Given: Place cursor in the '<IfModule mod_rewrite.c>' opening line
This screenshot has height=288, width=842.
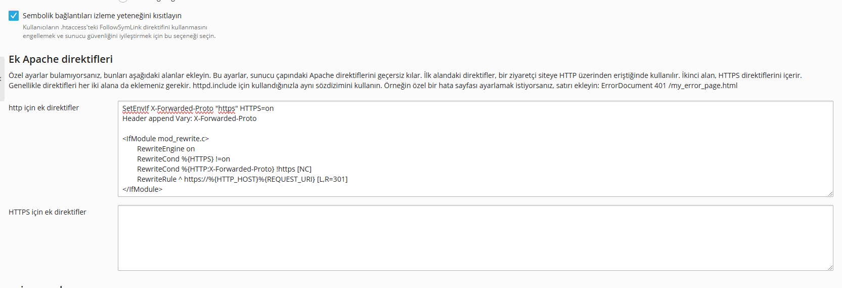Looking at the screenshot, I should point(165,139).
